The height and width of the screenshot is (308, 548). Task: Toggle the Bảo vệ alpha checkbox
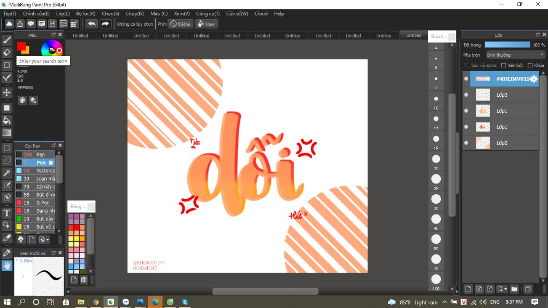point(467,65)
